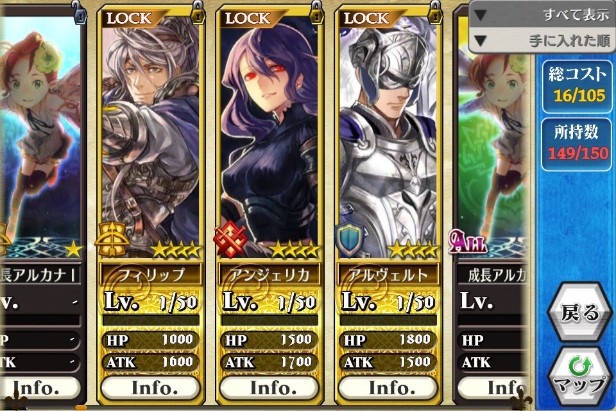
Task: Toggle the padlock on フィリップ card
Action: tap(198, 13)
